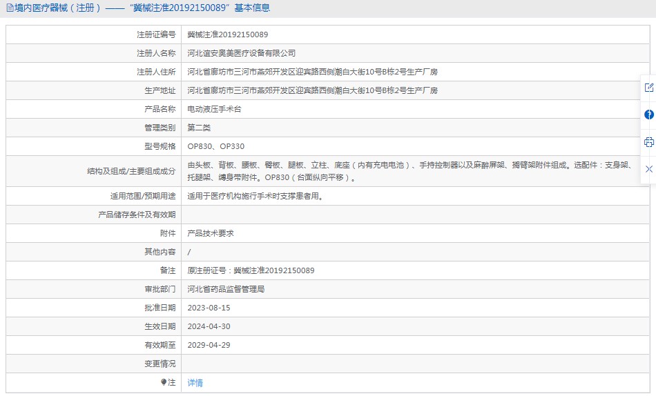This screenshot has height=396, width=656.
Task: Click the 注册人住所 address value
Action: pos(313,72)
